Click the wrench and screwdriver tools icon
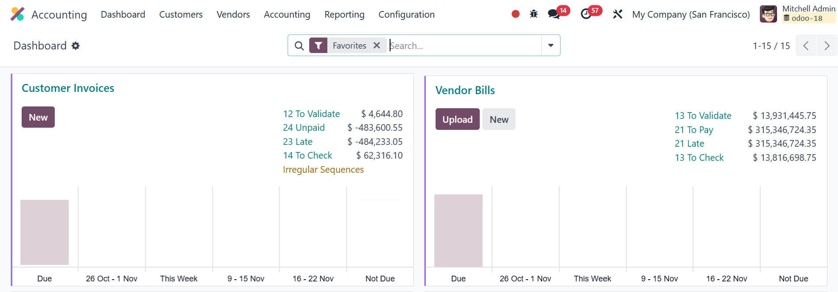Screen dimensions: 838x292 click(618, 14)
